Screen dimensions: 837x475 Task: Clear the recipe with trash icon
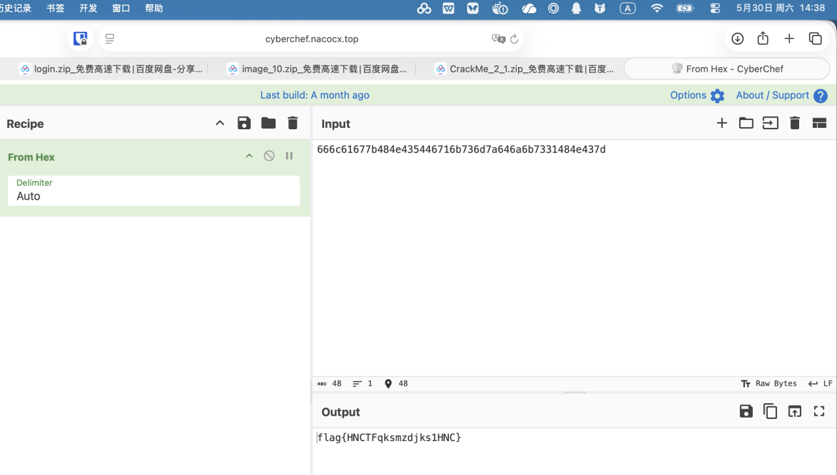pos(292,123)
